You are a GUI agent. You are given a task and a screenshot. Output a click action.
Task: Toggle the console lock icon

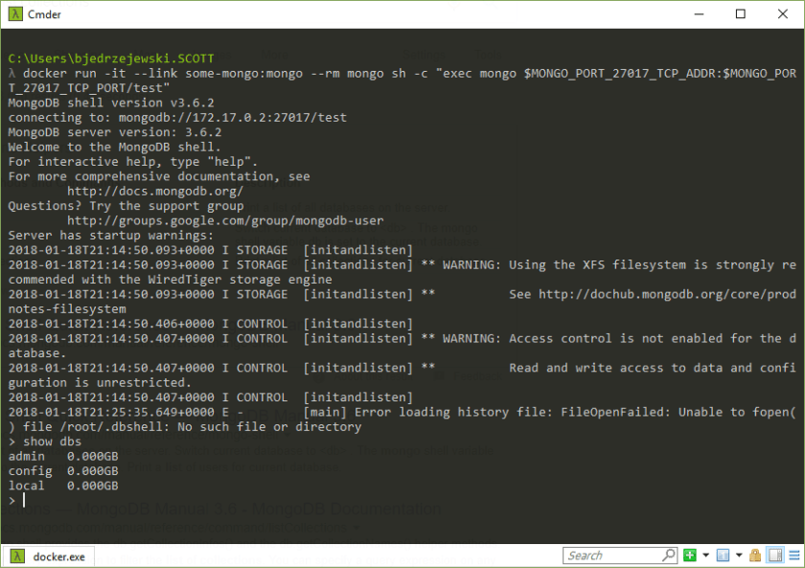[x=754, y=556]
